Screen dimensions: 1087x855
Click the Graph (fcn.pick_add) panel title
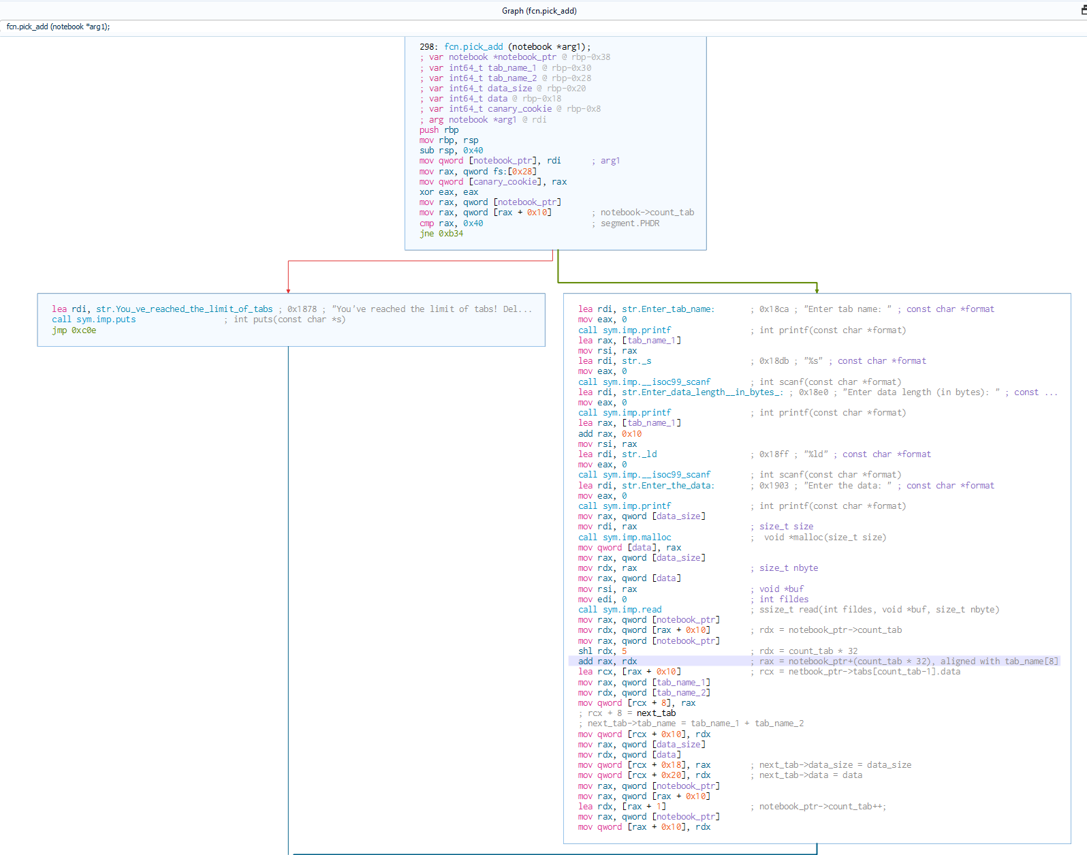click(x=539, y=11)
